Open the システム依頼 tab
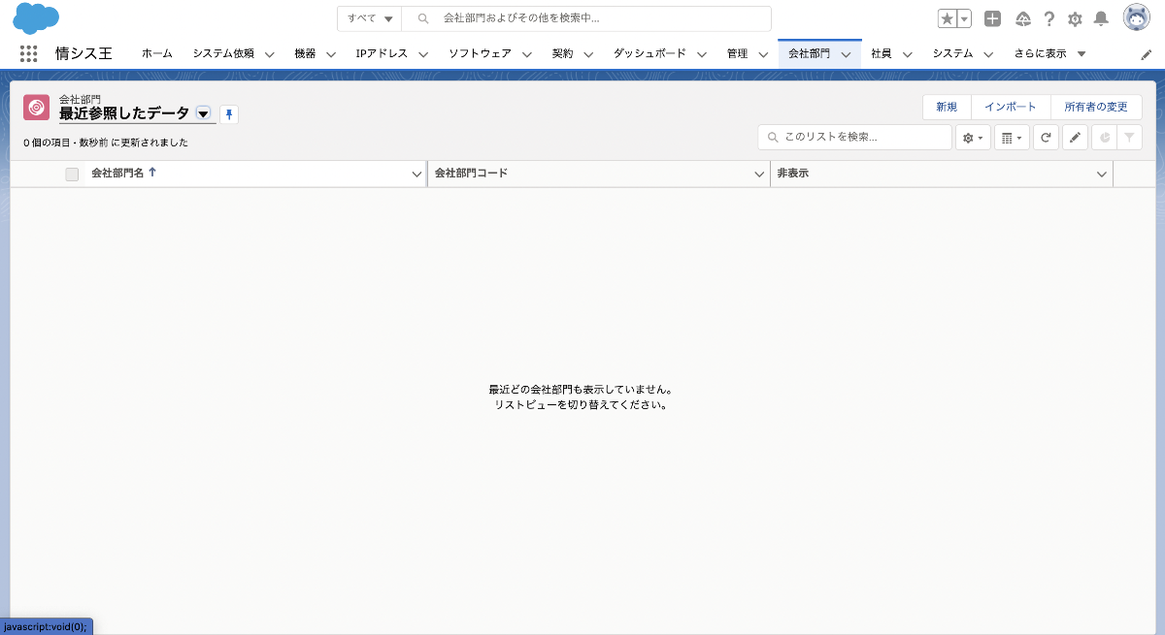Screen dimensions: 1165x635 (223, 54)
